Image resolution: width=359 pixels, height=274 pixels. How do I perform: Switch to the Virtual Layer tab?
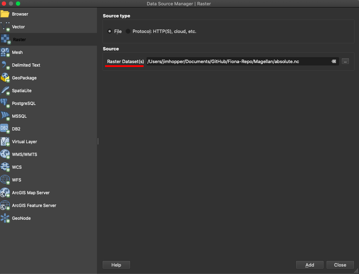(24, 142)
